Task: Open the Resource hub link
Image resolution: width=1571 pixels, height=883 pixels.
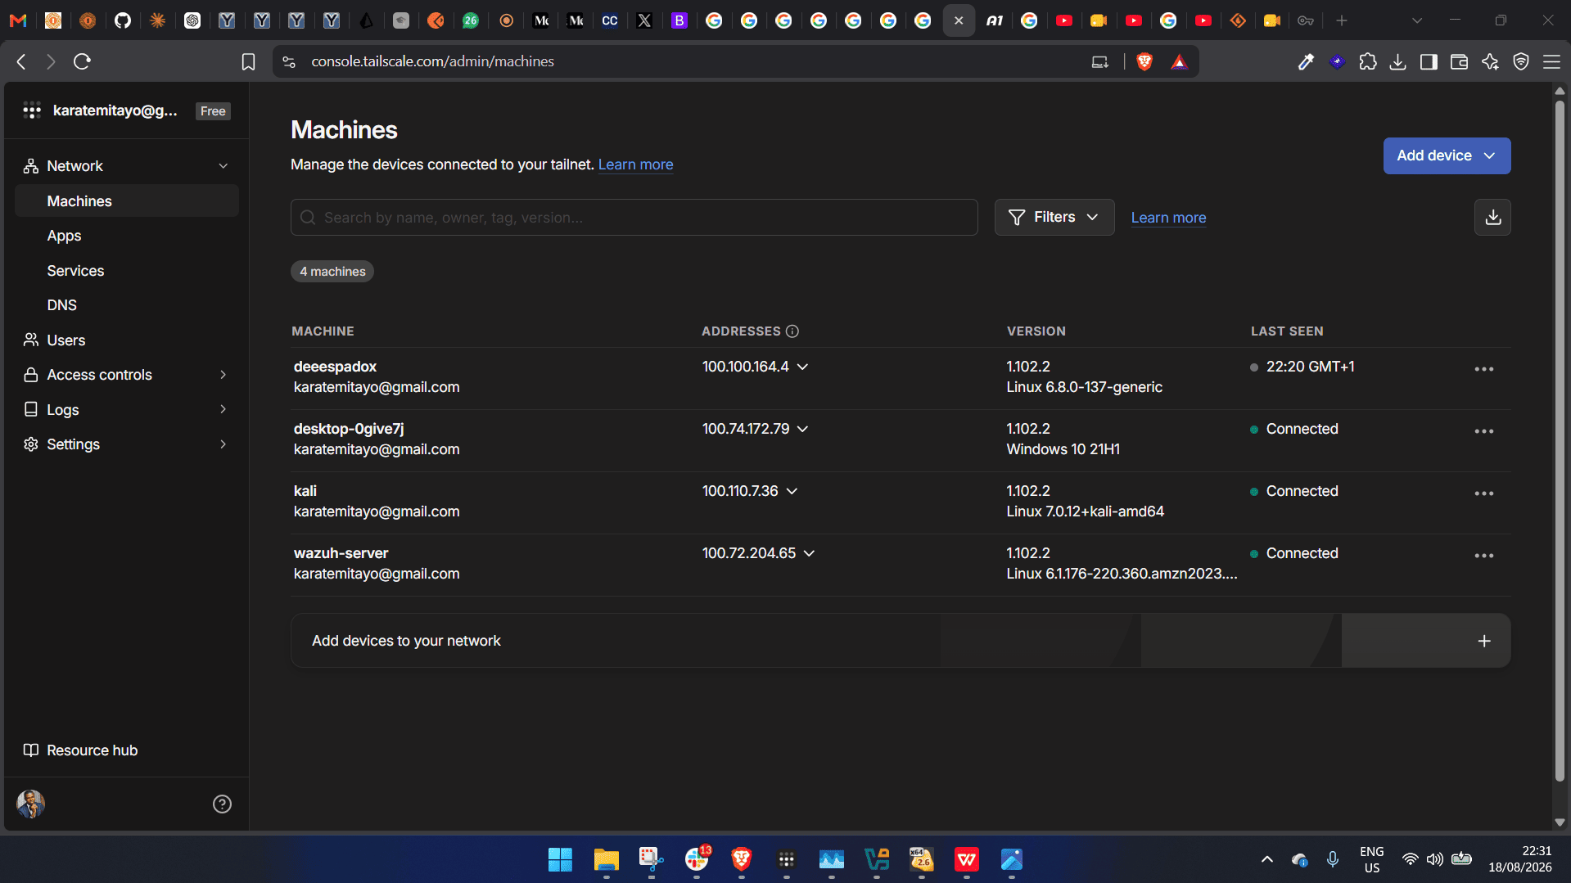Action: pyautogui.click(x=80, y=750)
